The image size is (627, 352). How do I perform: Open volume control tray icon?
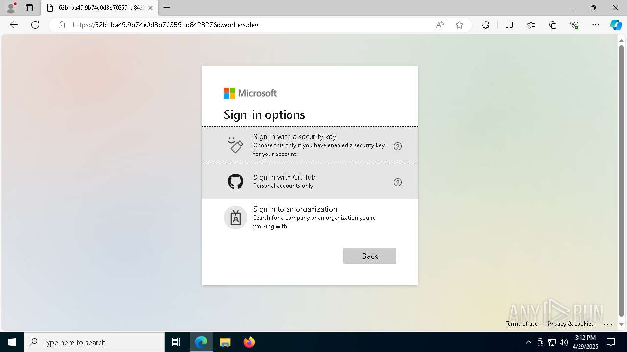[564, 342]
